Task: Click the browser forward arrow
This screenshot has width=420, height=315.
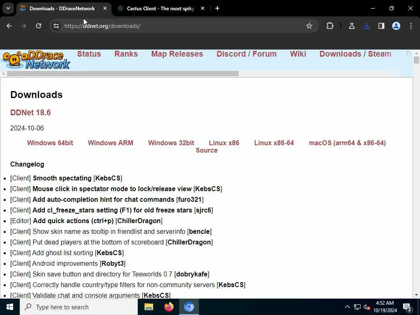Action: click(x=23, y=26)
